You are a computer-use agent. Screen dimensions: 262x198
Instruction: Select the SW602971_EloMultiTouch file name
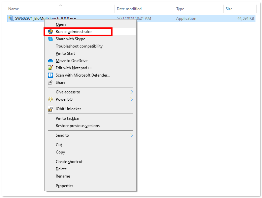[46, 18]
